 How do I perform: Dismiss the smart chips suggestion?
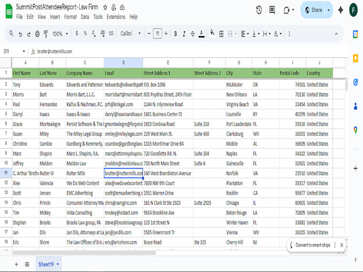point(342,245)
